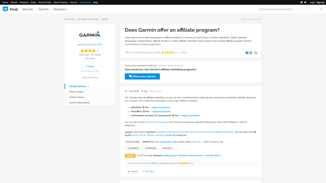The width and height of the screenshot is (326, 183).
Task: Click the Knoji wordmark link
Action: 14,9
